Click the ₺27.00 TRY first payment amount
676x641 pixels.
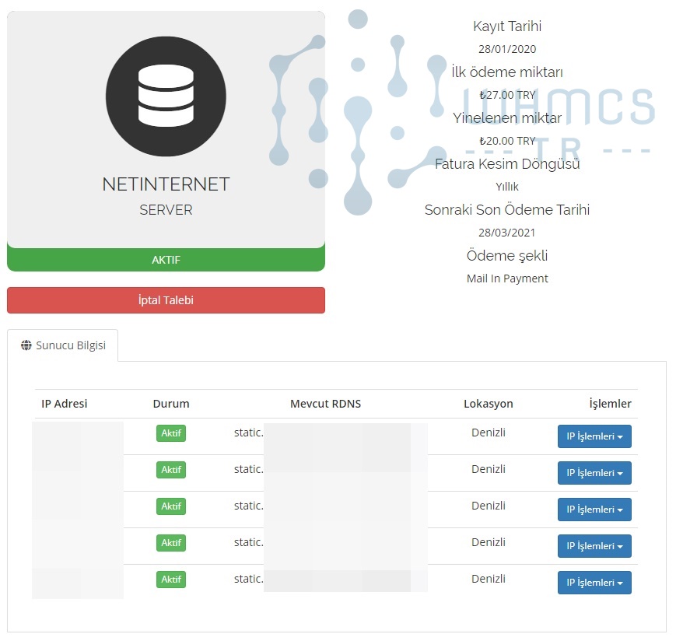tap(507, 95)
